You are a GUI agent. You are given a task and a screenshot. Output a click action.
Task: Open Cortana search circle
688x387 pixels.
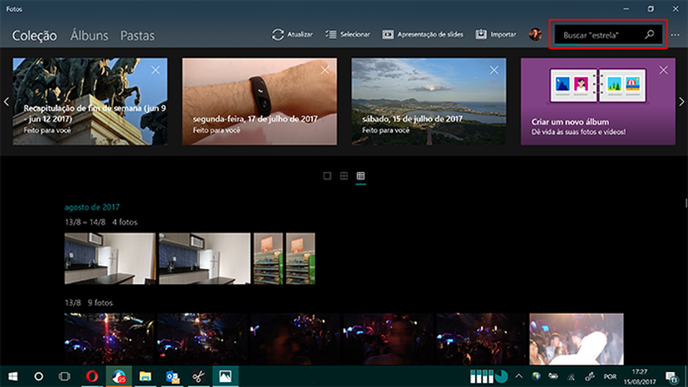tap(38, 377)
